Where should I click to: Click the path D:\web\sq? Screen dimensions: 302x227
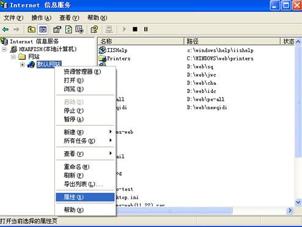click(x=200, y=67)
